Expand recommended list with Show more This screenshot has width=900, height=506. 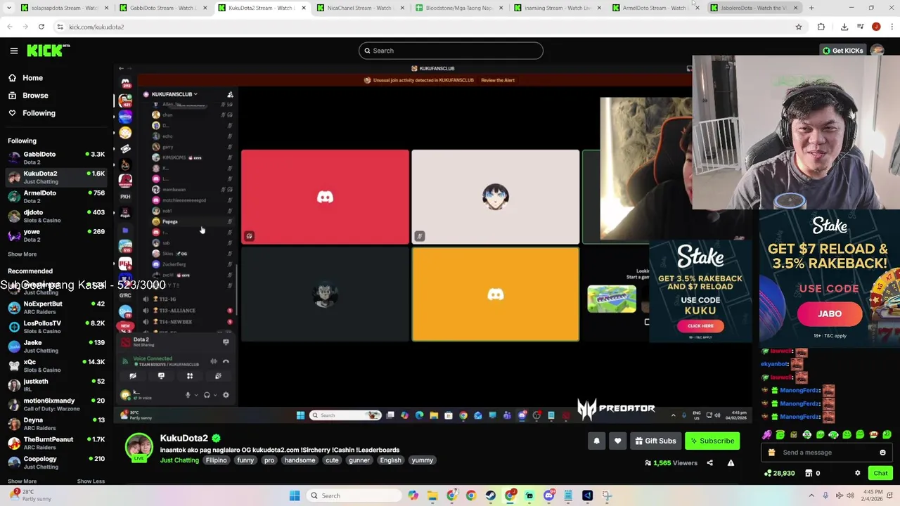22,481
